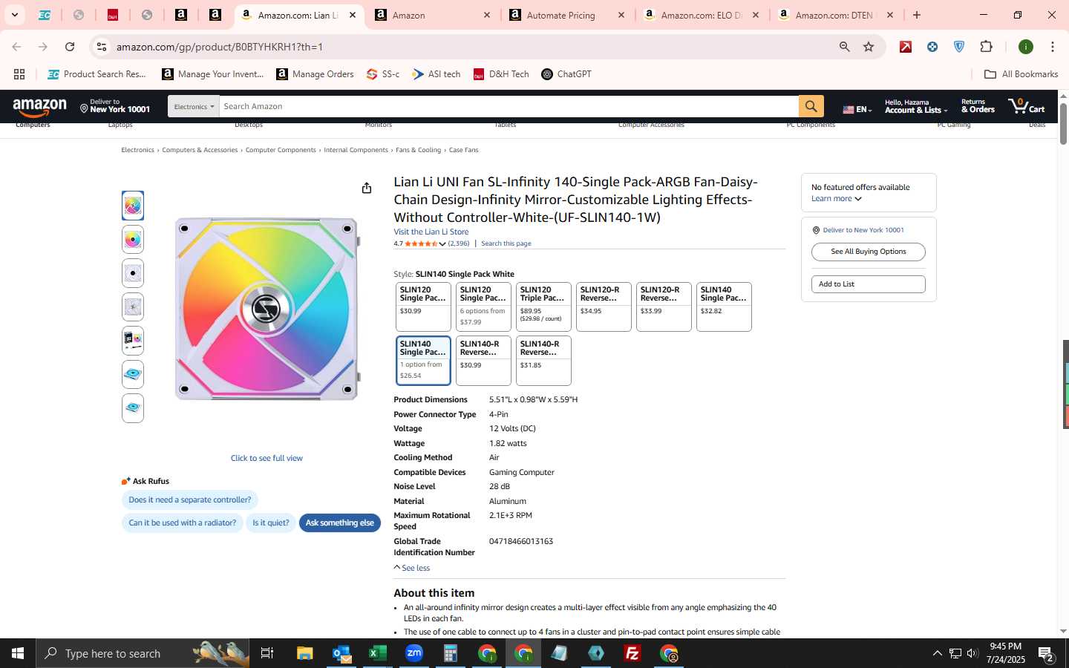Select SLIN120-R Reverse $34.95 style

[x=604, y=307]
